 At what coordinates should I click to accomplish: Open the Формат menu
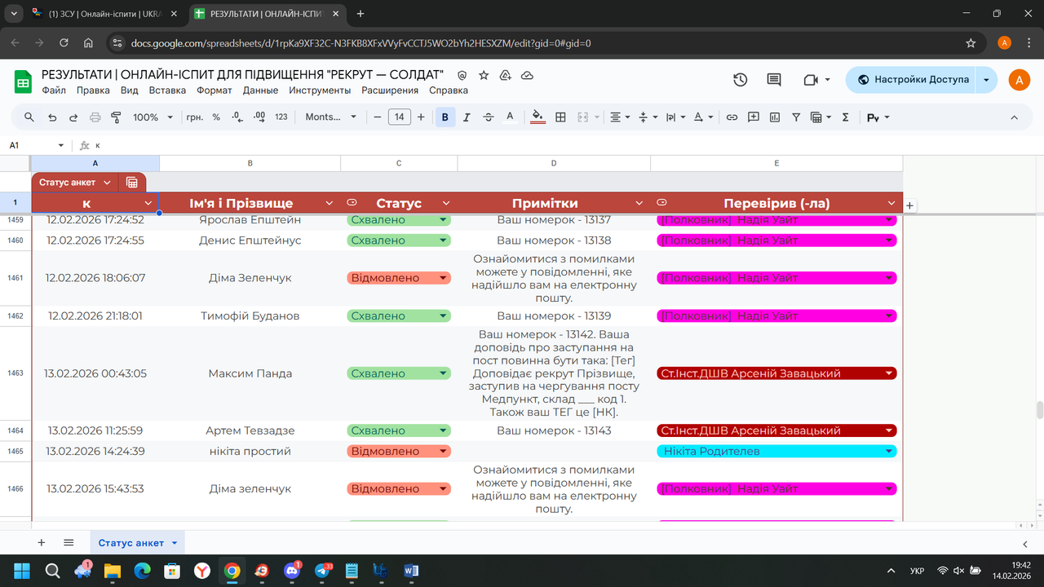coord(215,90)
